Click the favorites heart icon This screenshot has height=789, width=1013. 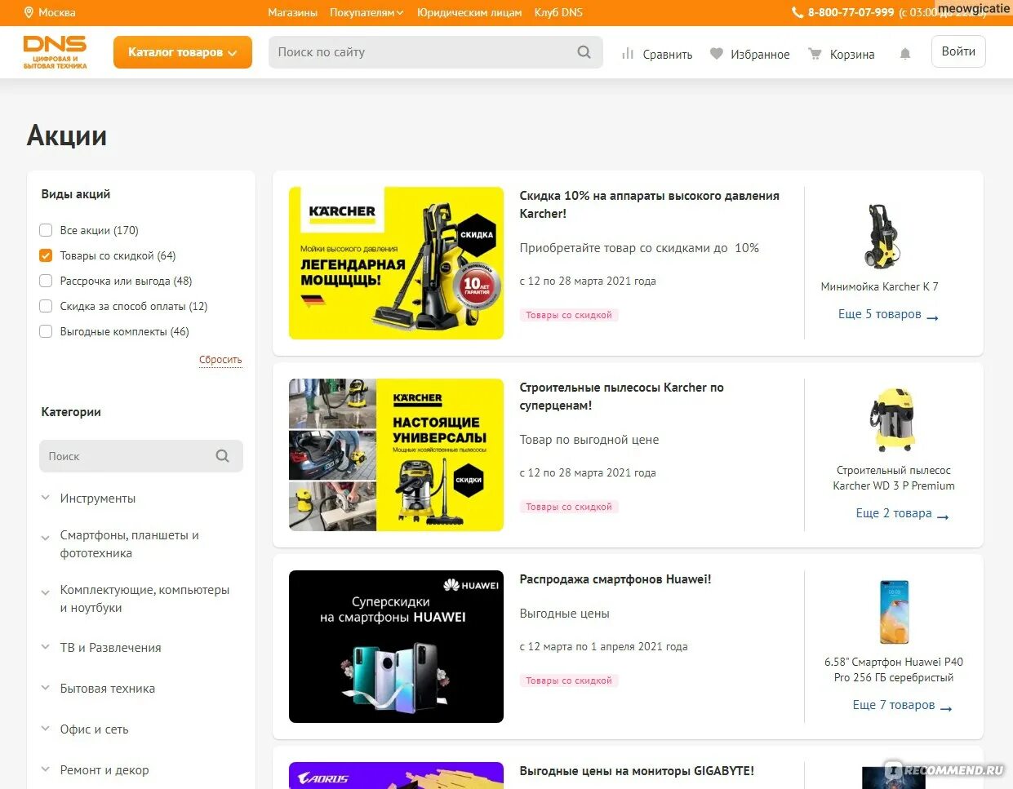click(x=717, y=54)
